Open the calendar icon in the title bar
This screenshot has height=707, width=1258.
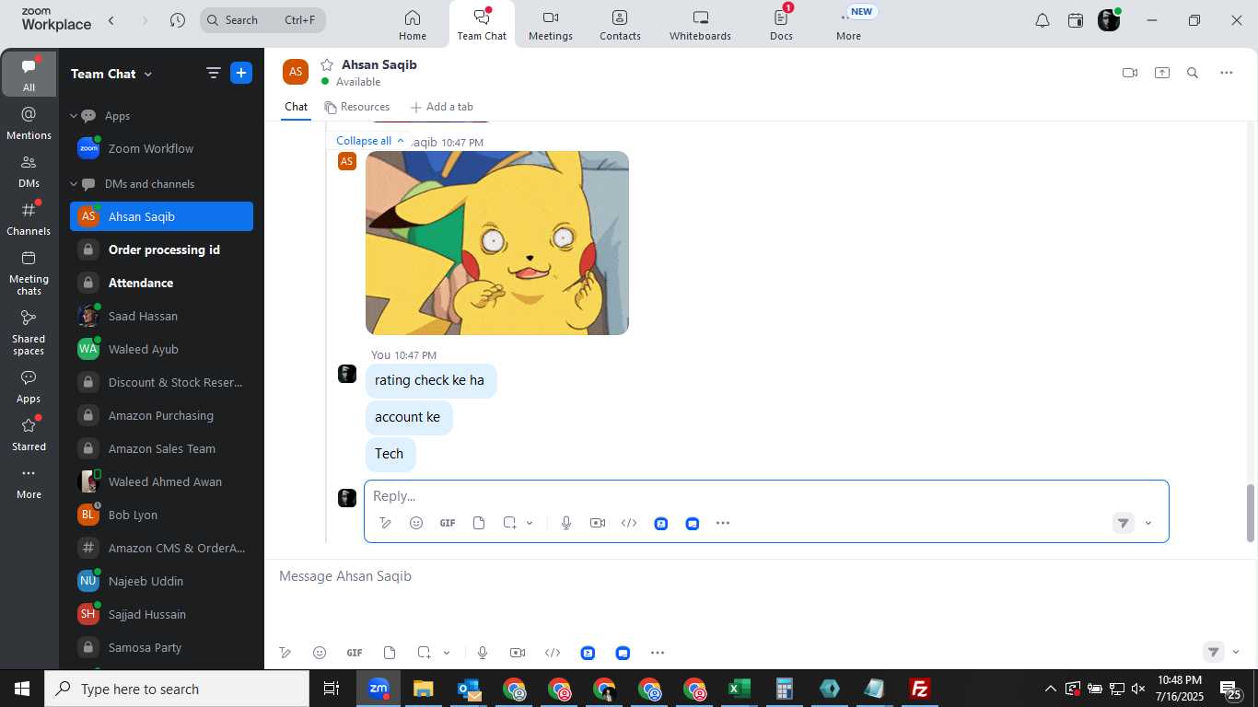(1075, 20)
